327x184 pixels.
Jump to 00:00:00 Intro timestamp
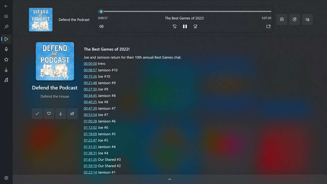(x=90, y=64)
